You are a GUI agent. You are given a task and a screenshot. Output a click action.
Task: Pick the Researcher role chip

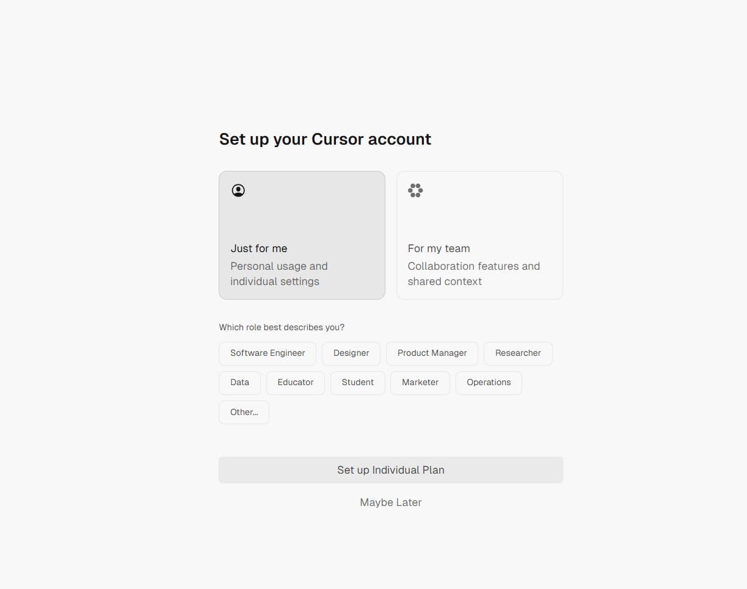[x=518, y=353]
